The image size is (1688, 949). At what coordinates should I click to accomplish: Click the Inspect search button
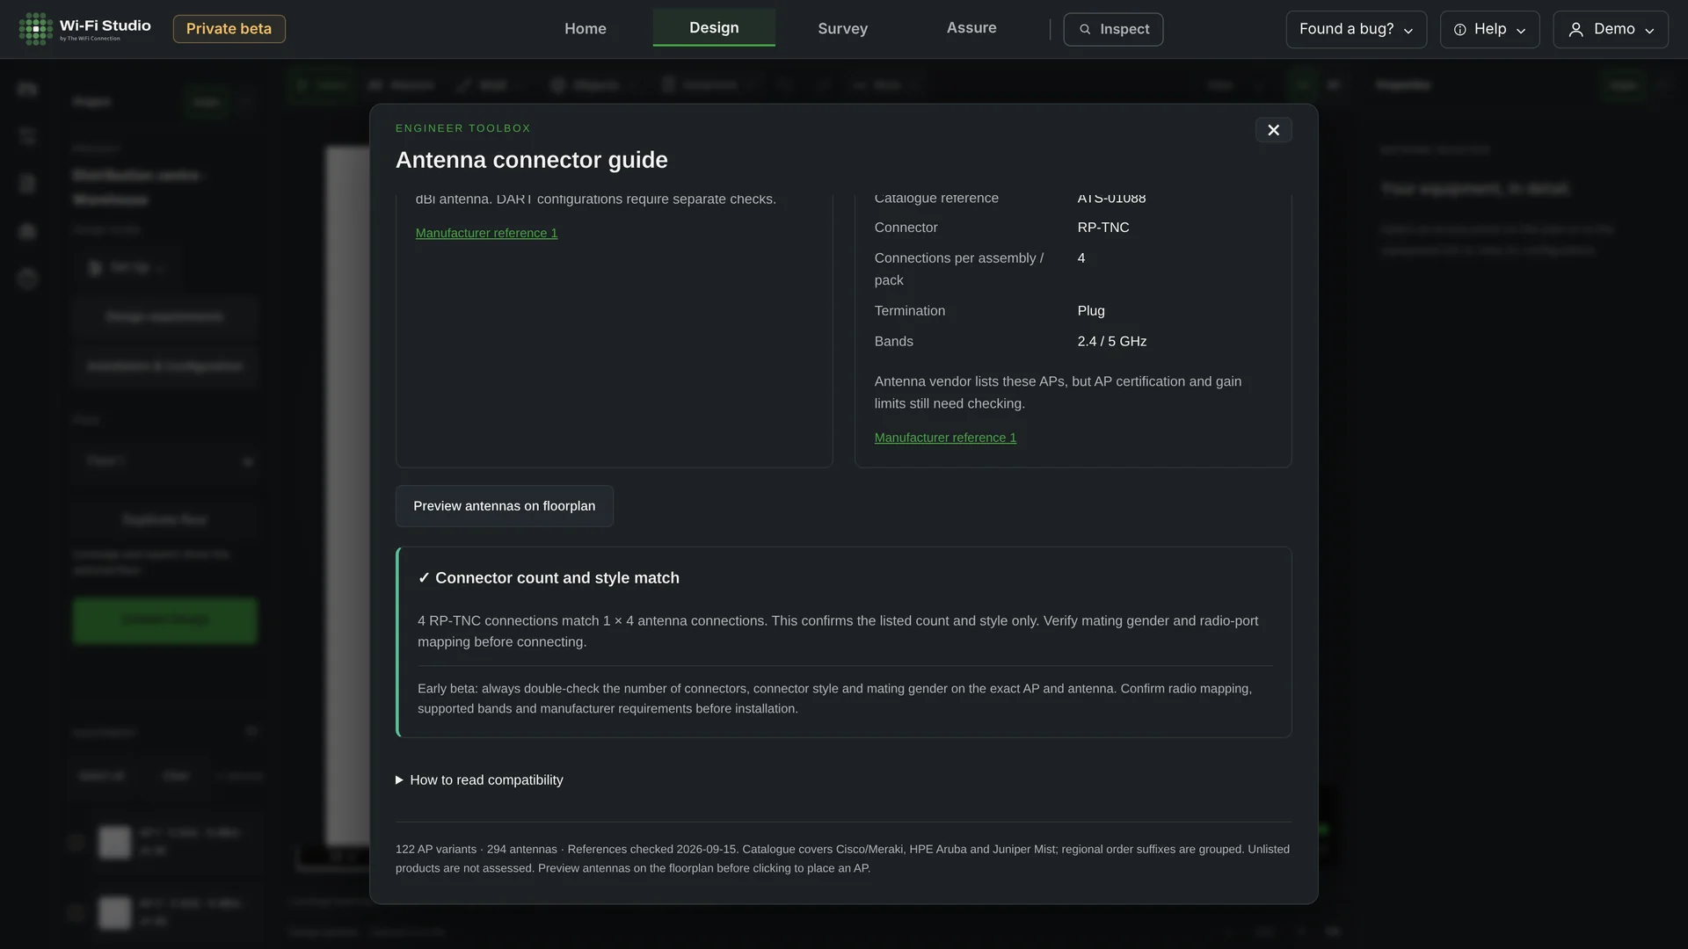(1113, 29)
